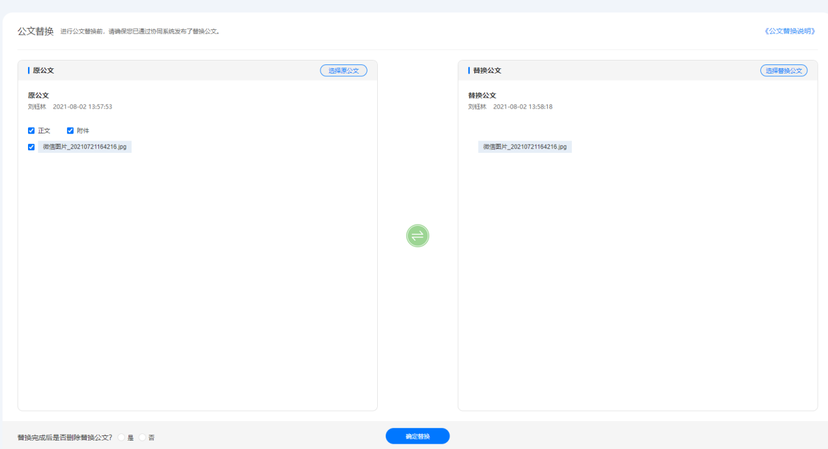Select the 是 radio option

click(x=121, y=437)
